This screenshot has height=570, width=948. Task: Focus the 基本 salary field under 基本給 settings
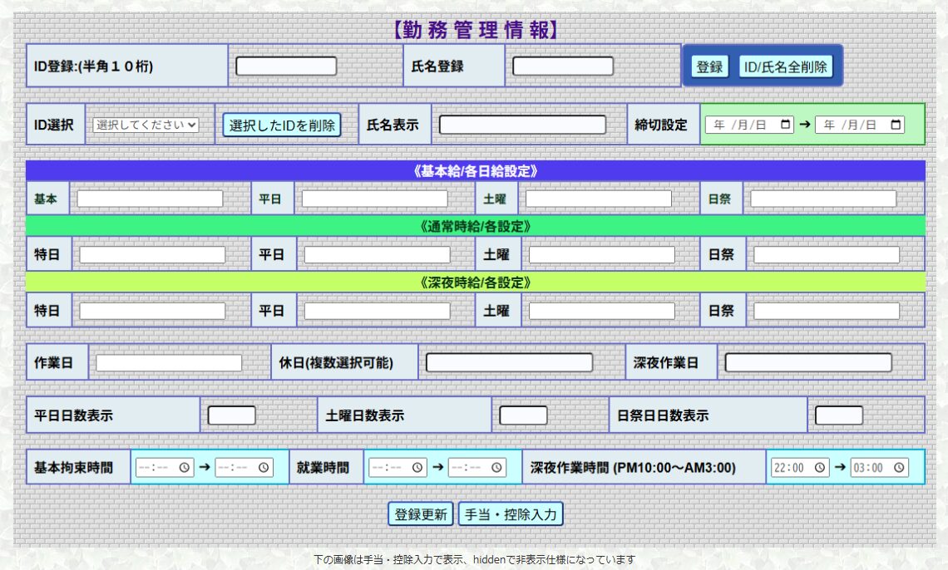click(151, 199)
